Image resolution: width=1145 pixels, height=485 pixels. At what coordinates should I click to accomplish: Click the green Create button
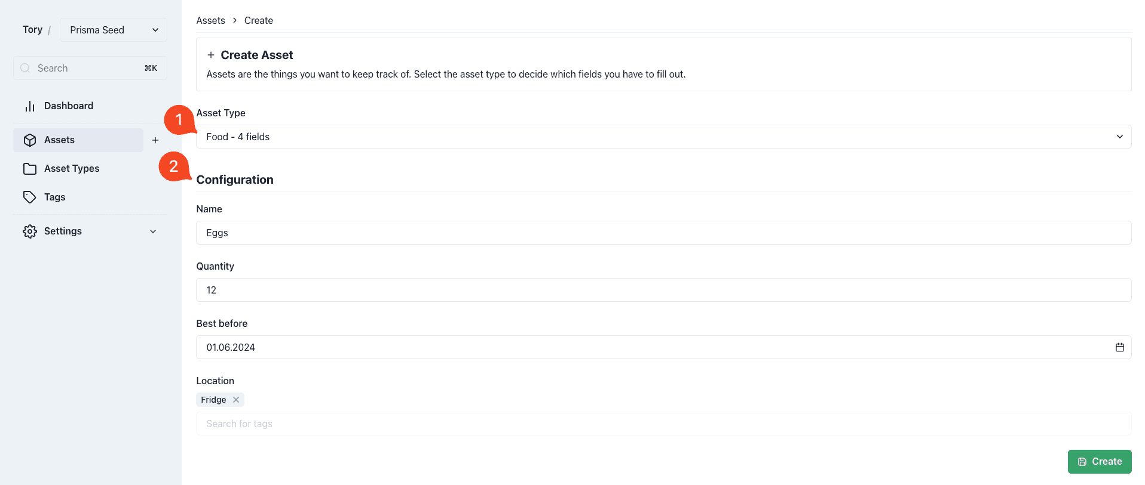coord(1100,462)
